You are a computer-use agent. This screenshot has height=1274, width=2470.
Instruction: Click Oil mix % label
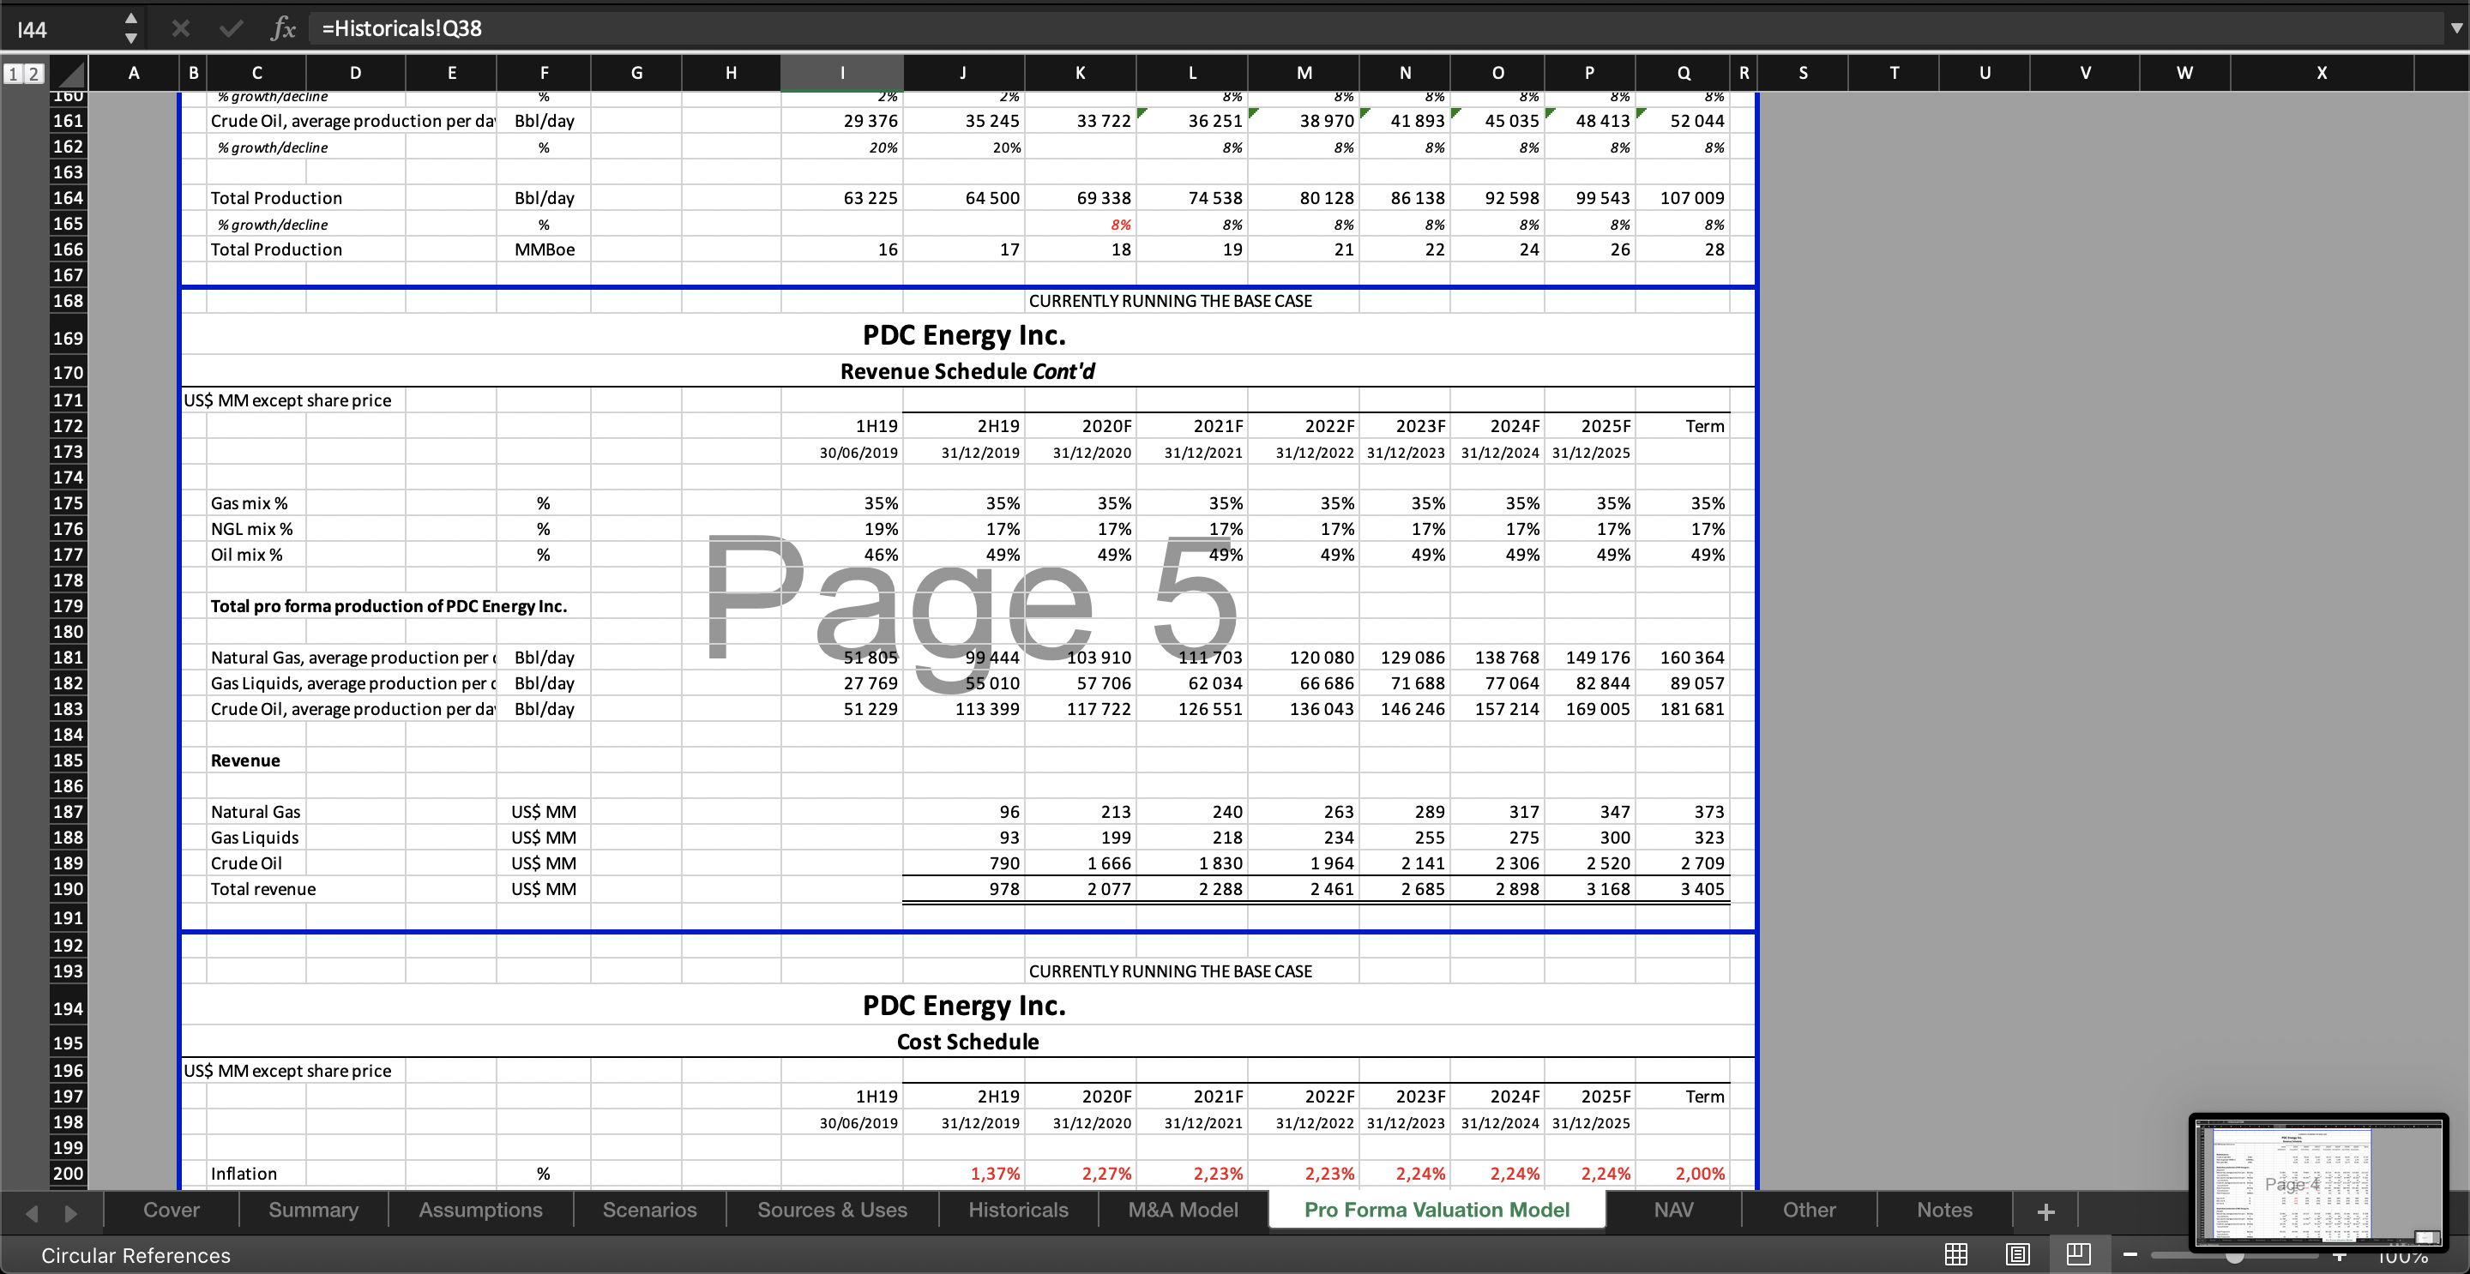246,555
